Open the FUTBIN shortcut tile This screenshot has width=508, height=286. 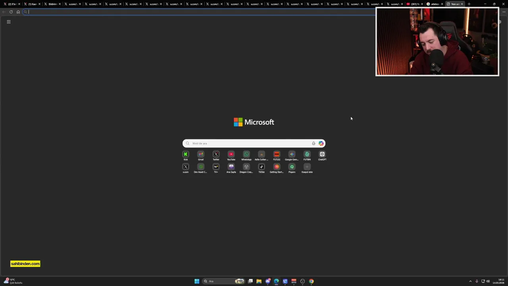[x=307, y=156]
